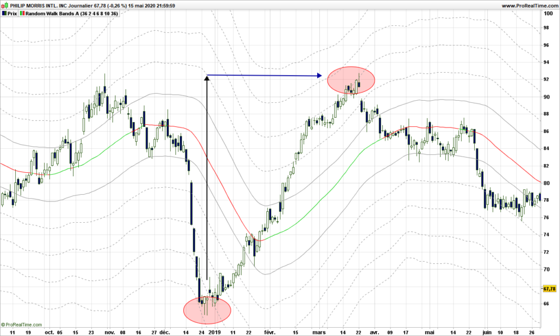This screenshot has width=560, height=336.
Task: Select the 76 level on the price axis
Action: pos(546,218)
